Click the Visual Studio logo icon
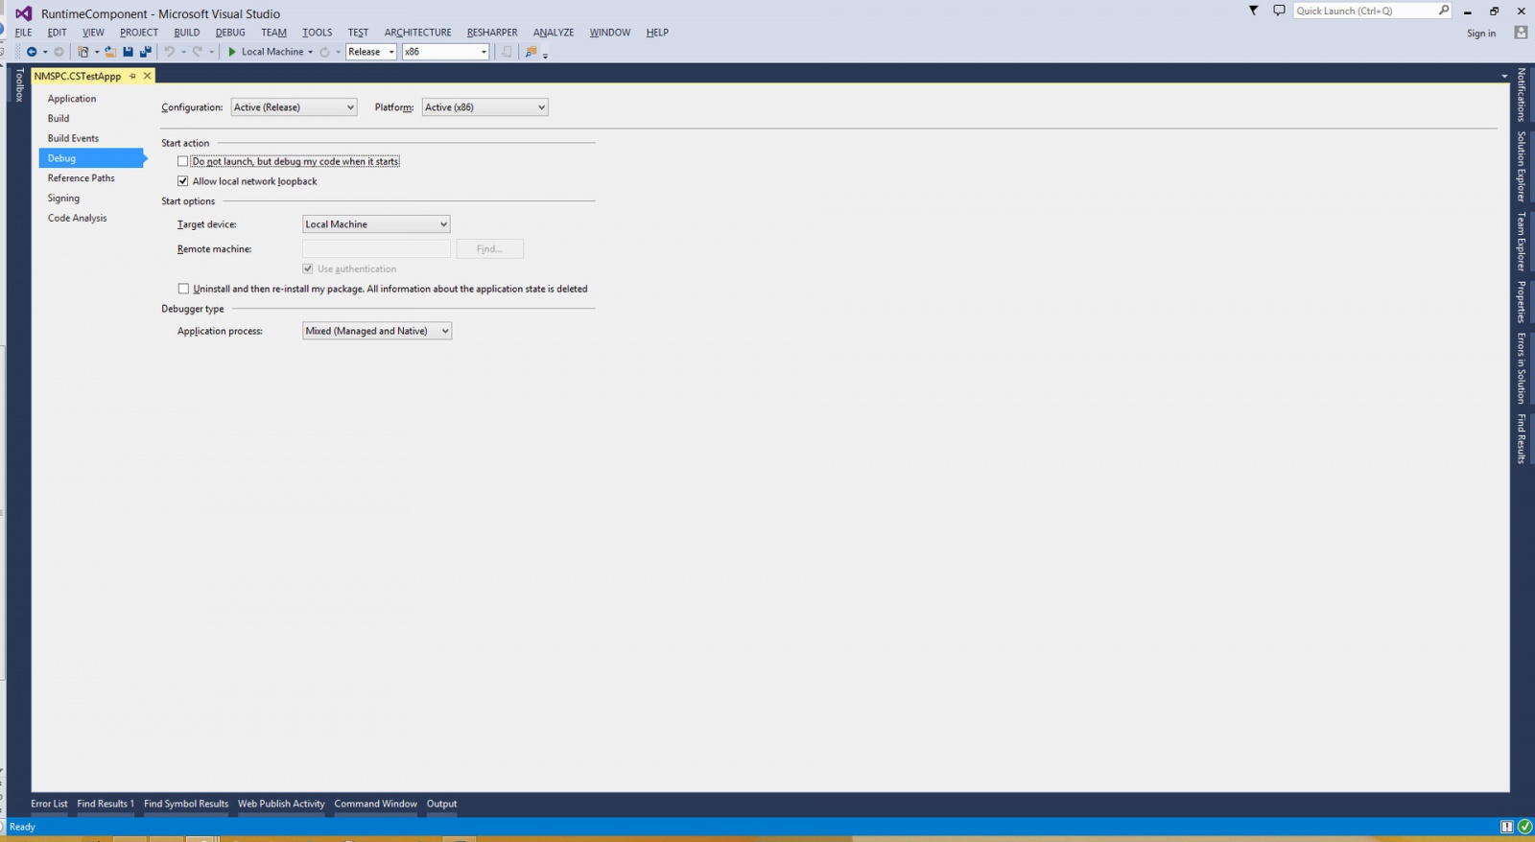Image resolution: width=1535 pixels, height=842 pixels. click(x=23, y=13)
